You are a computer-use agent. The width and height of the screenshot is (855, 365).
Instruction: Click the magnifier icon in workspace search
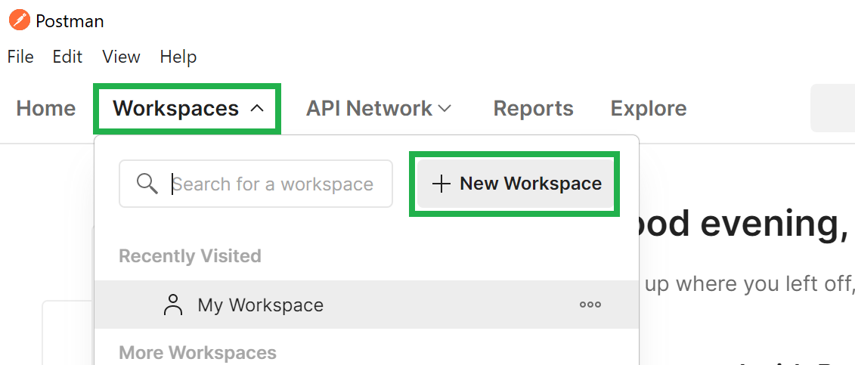click(x=147, y=184)
